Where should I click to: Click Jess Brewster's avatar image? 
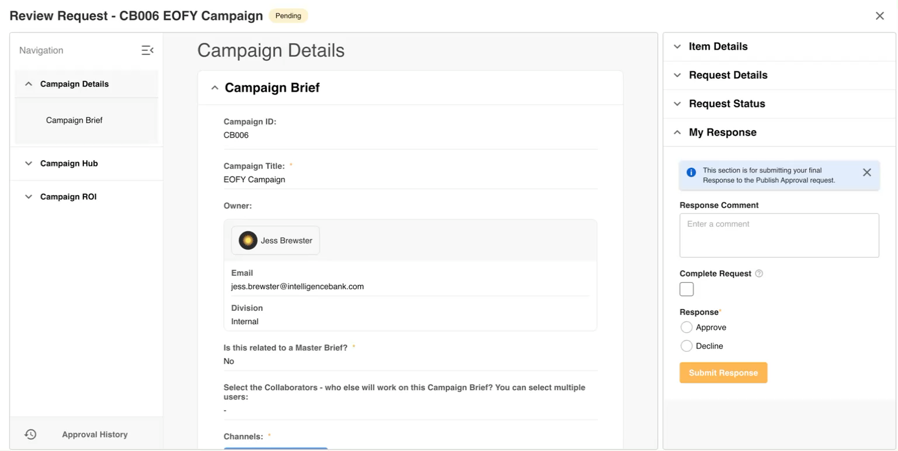tap(248, 240)
